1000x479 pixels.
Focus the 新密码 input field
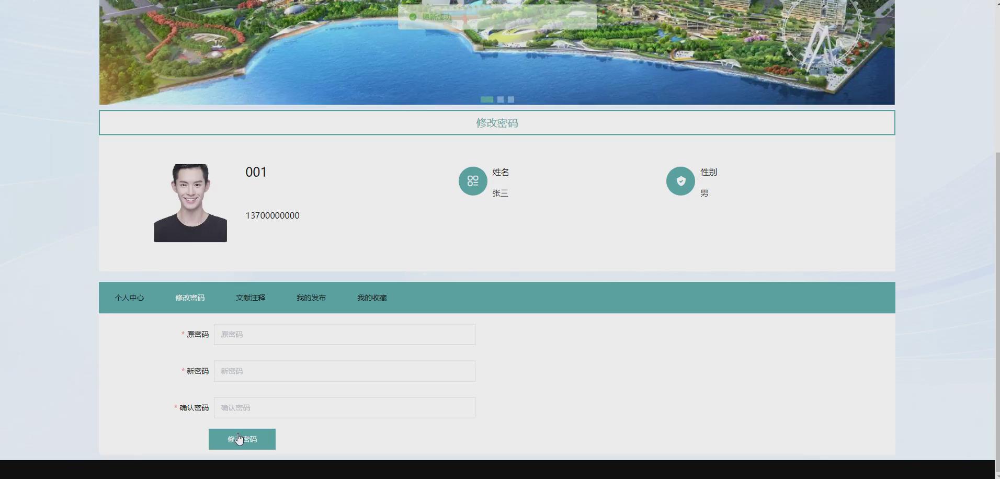pyautogui.click(x=345, y=371)
